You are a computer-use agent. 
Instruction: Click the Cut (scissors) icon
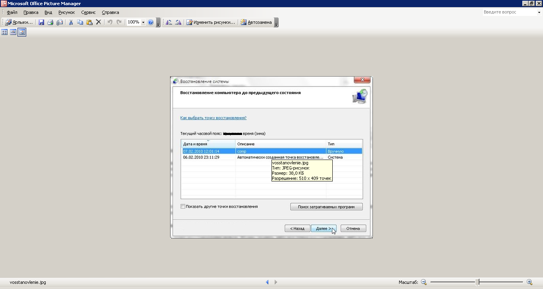pos(71,22)
